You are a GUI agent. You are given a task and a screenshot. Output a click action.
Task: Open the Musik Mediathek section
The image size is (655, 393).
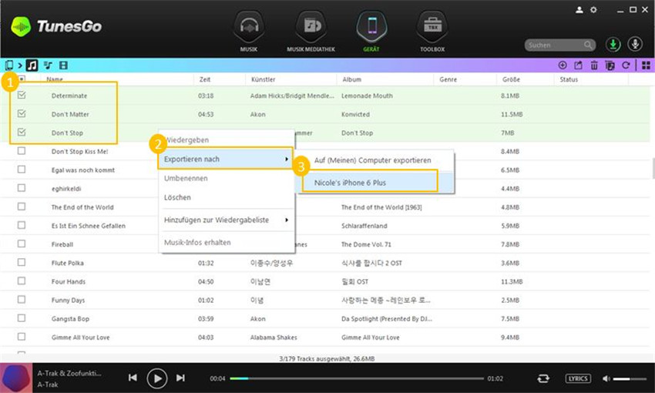point(311,32)
